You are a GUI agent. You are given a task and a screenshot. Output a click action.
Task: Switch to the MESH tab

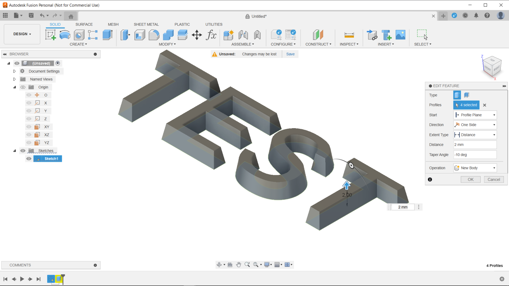coord(113,24)
